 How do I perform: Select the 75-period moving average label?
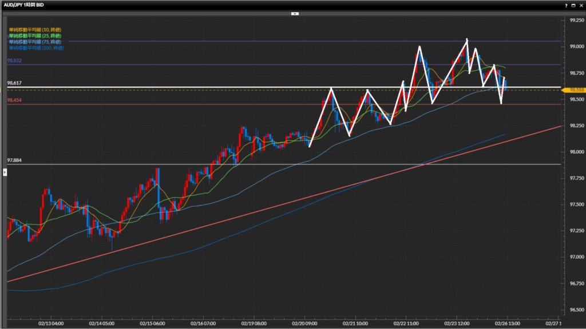35,42
